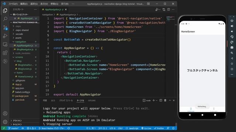Open Run and Debug view
Image resolution: width=236 pixels, height=132 pixels.
pos(5,36)
